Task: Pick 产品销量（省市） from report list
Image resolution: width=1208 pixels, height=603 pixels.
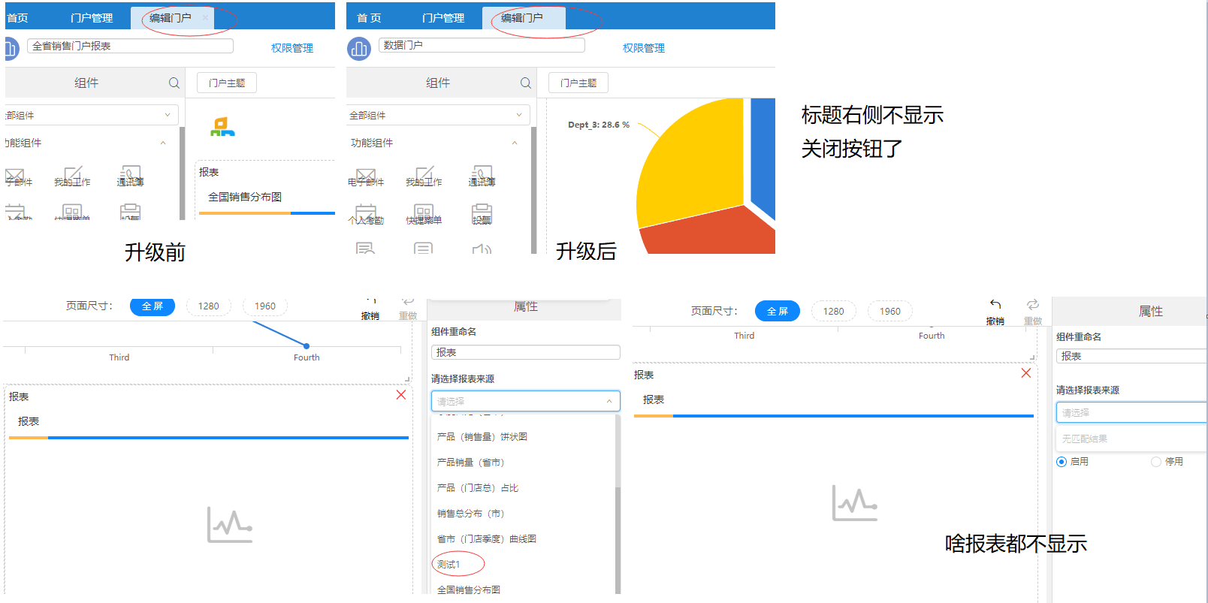Action: (x=471, y=462)
